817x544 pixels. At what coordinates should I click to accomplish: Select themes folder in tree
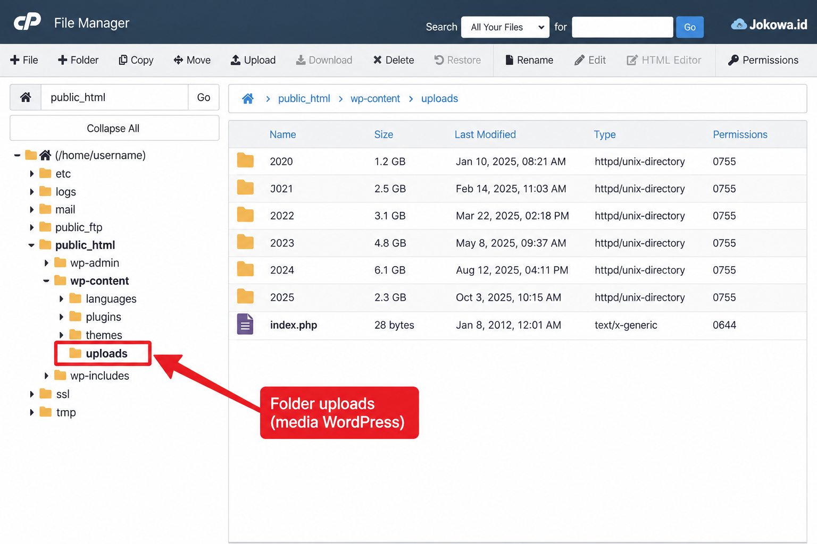pos(104,335)
